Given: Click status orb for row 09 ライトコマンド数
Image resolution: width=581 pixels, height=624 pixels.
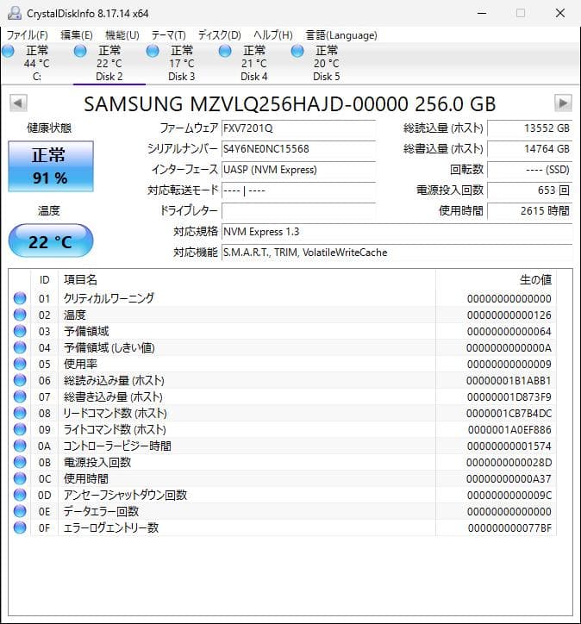Looking at the screenshot, I should pyautogui.click(x=20, y=429).
